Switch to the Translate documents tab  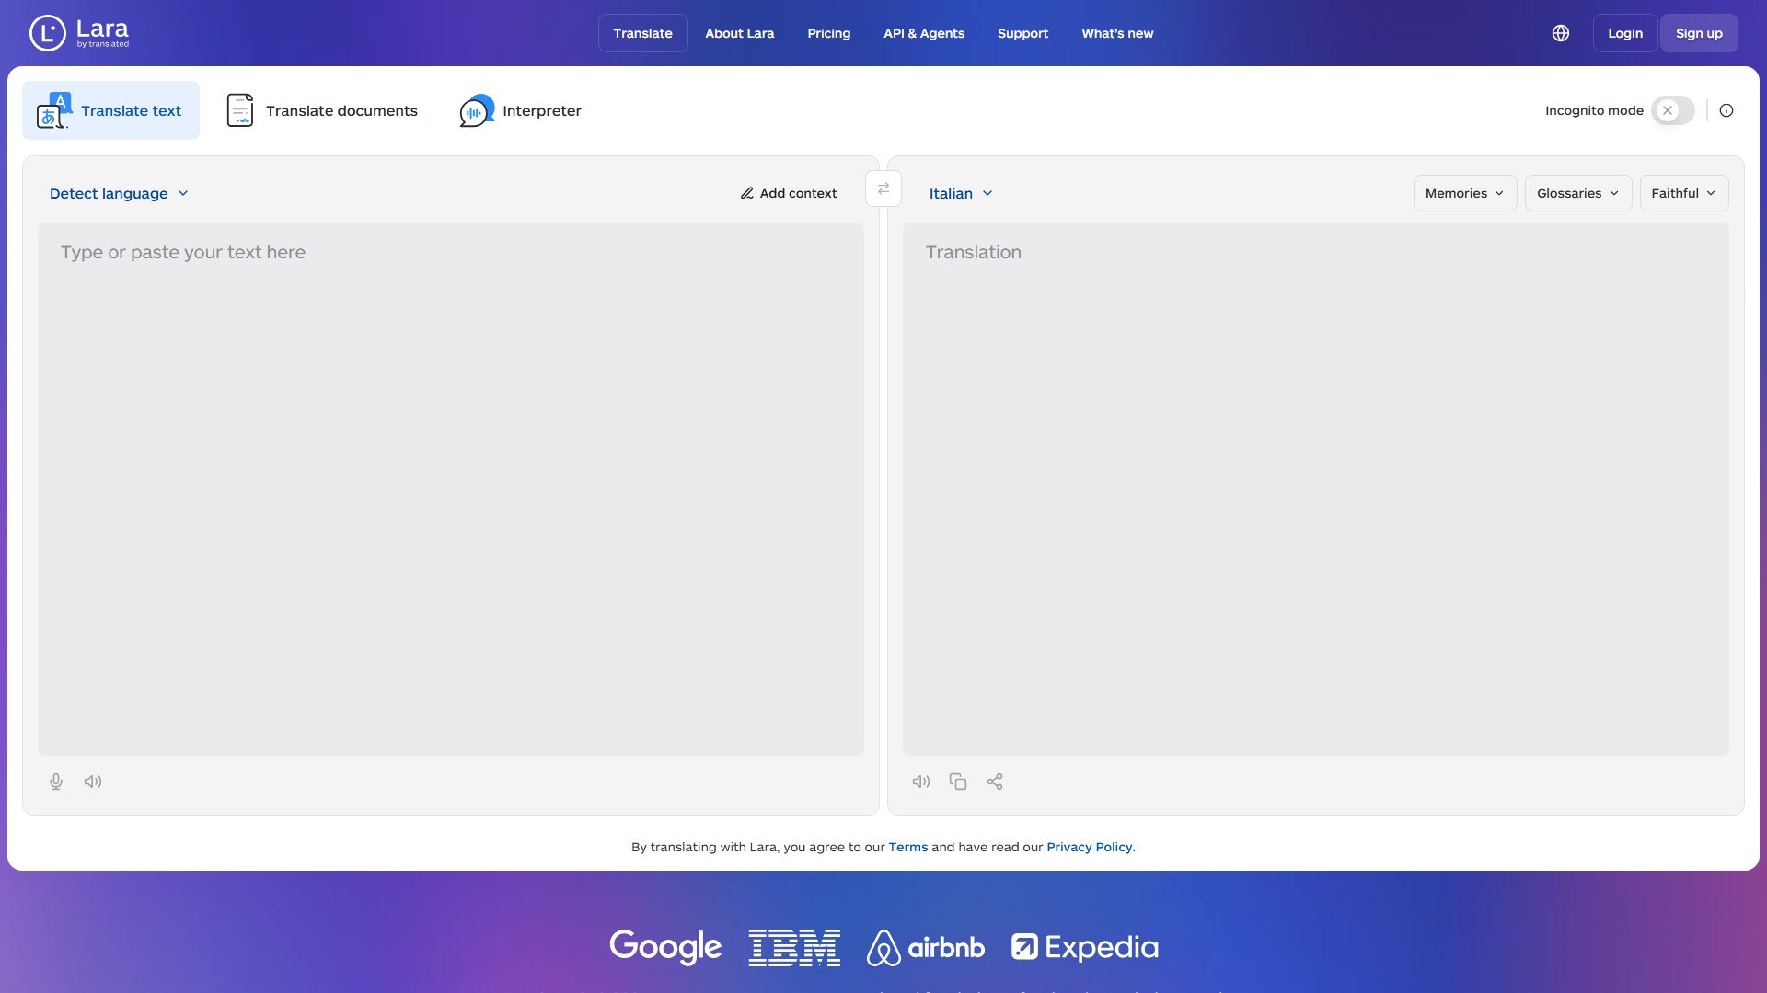click(322, 110)
